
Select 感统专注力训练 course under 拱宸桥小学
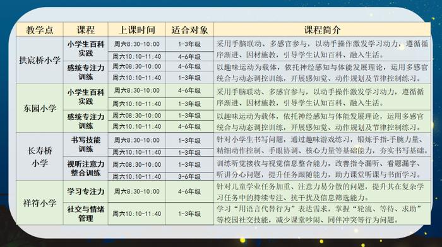(86, 72)
